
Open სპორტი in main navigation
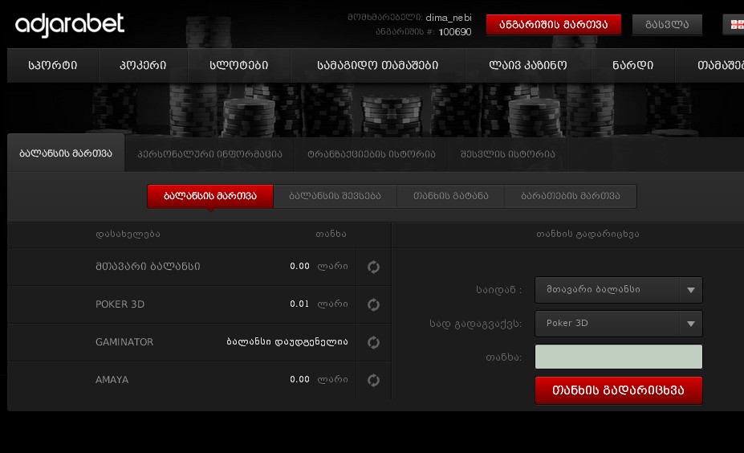(x=53, y=65)
